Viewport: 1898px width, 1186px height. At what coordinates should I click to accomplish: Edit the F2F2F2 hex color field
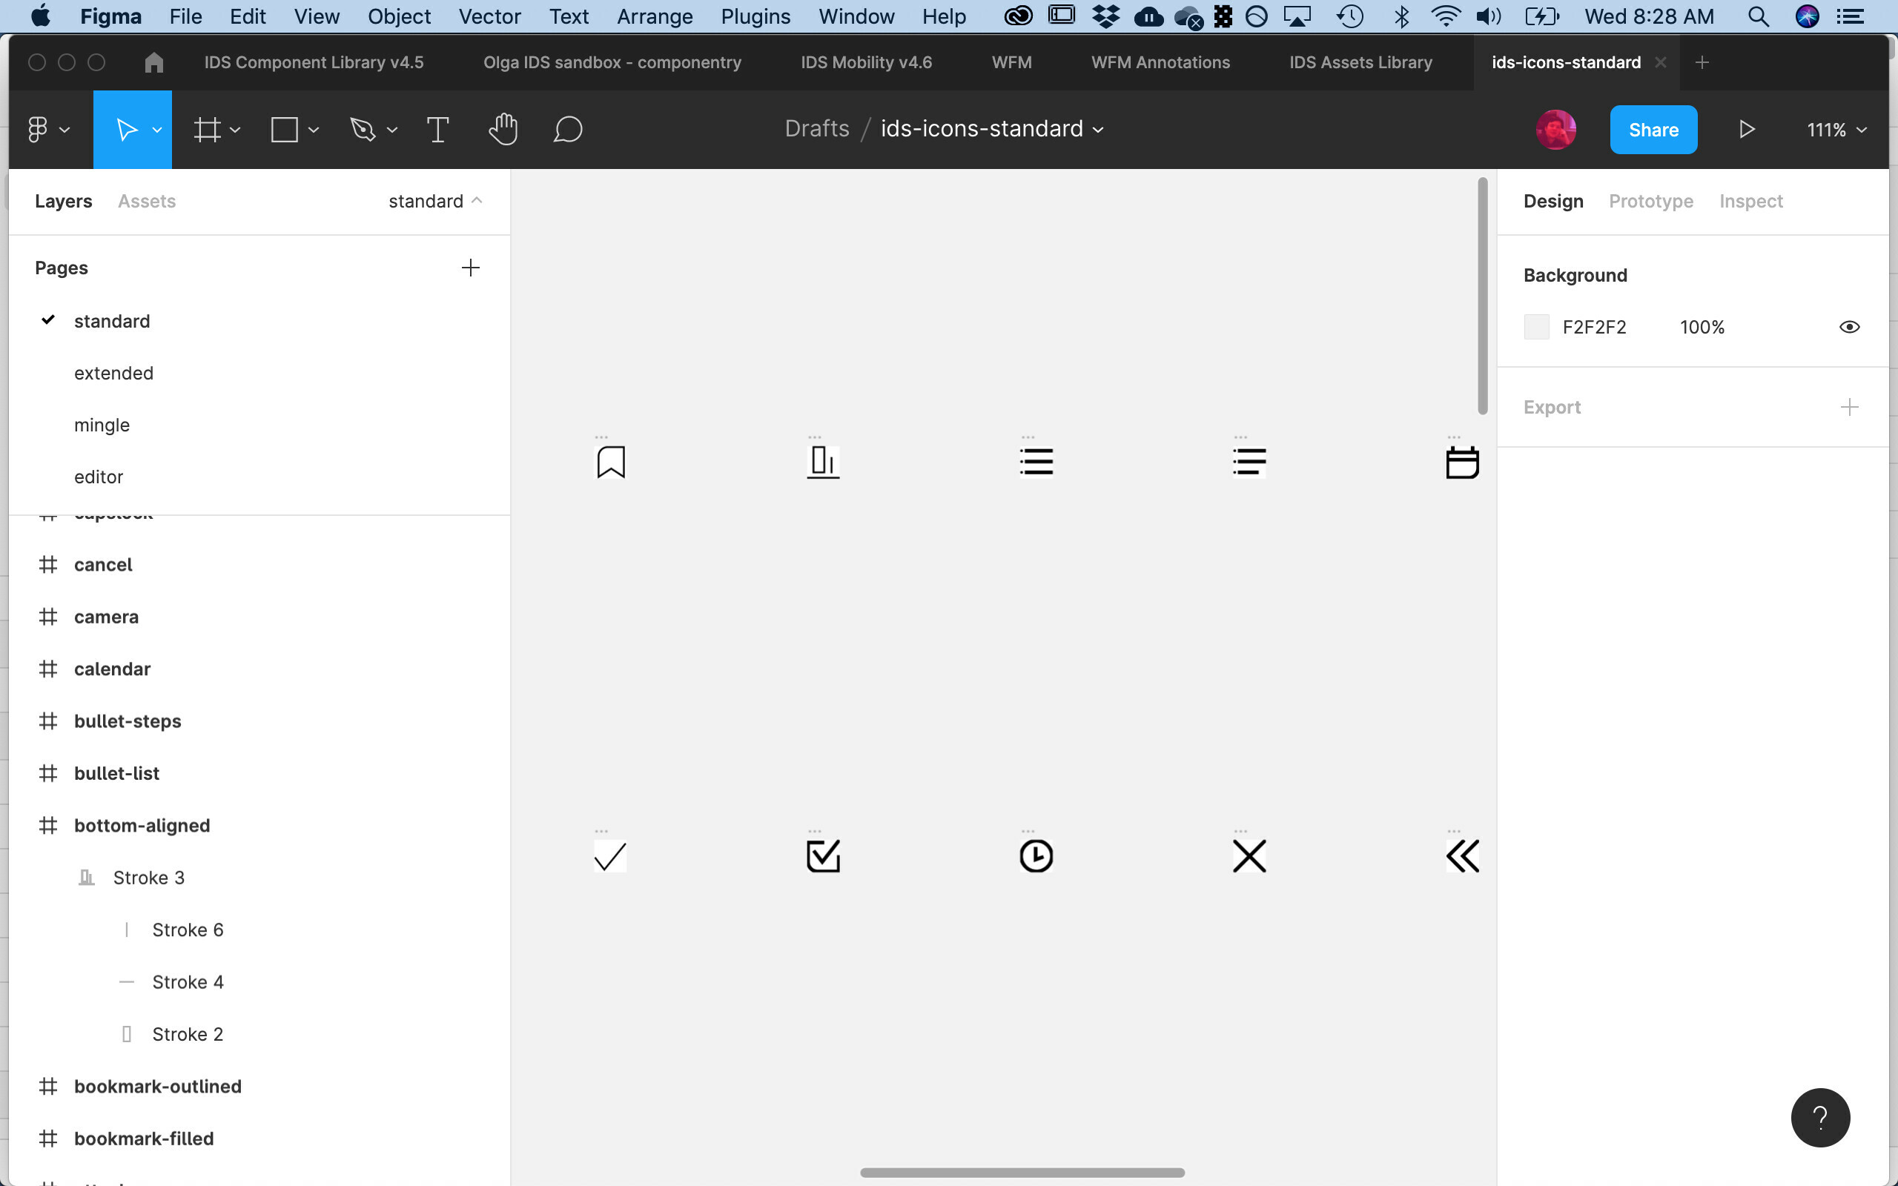click(x=1594, y=327)
